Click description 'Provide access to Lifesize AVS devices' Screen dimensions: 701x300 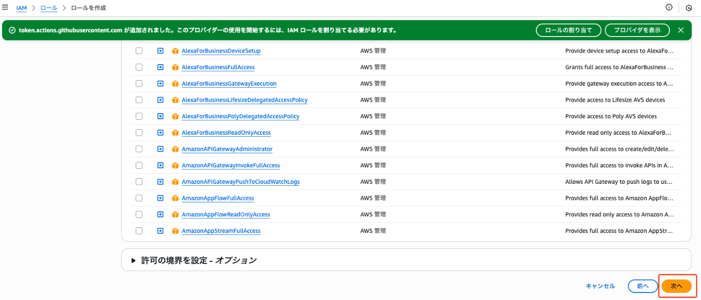(x=615, y=100)
